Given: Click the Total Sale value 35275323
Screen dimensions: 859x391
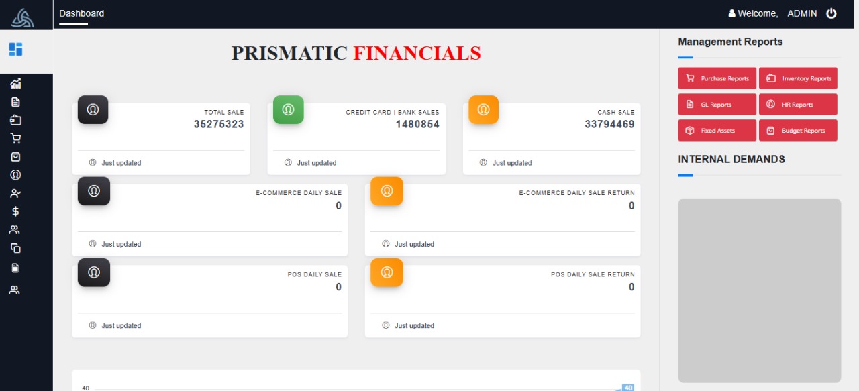Looking at the screenshot, I should coord(219,124).
